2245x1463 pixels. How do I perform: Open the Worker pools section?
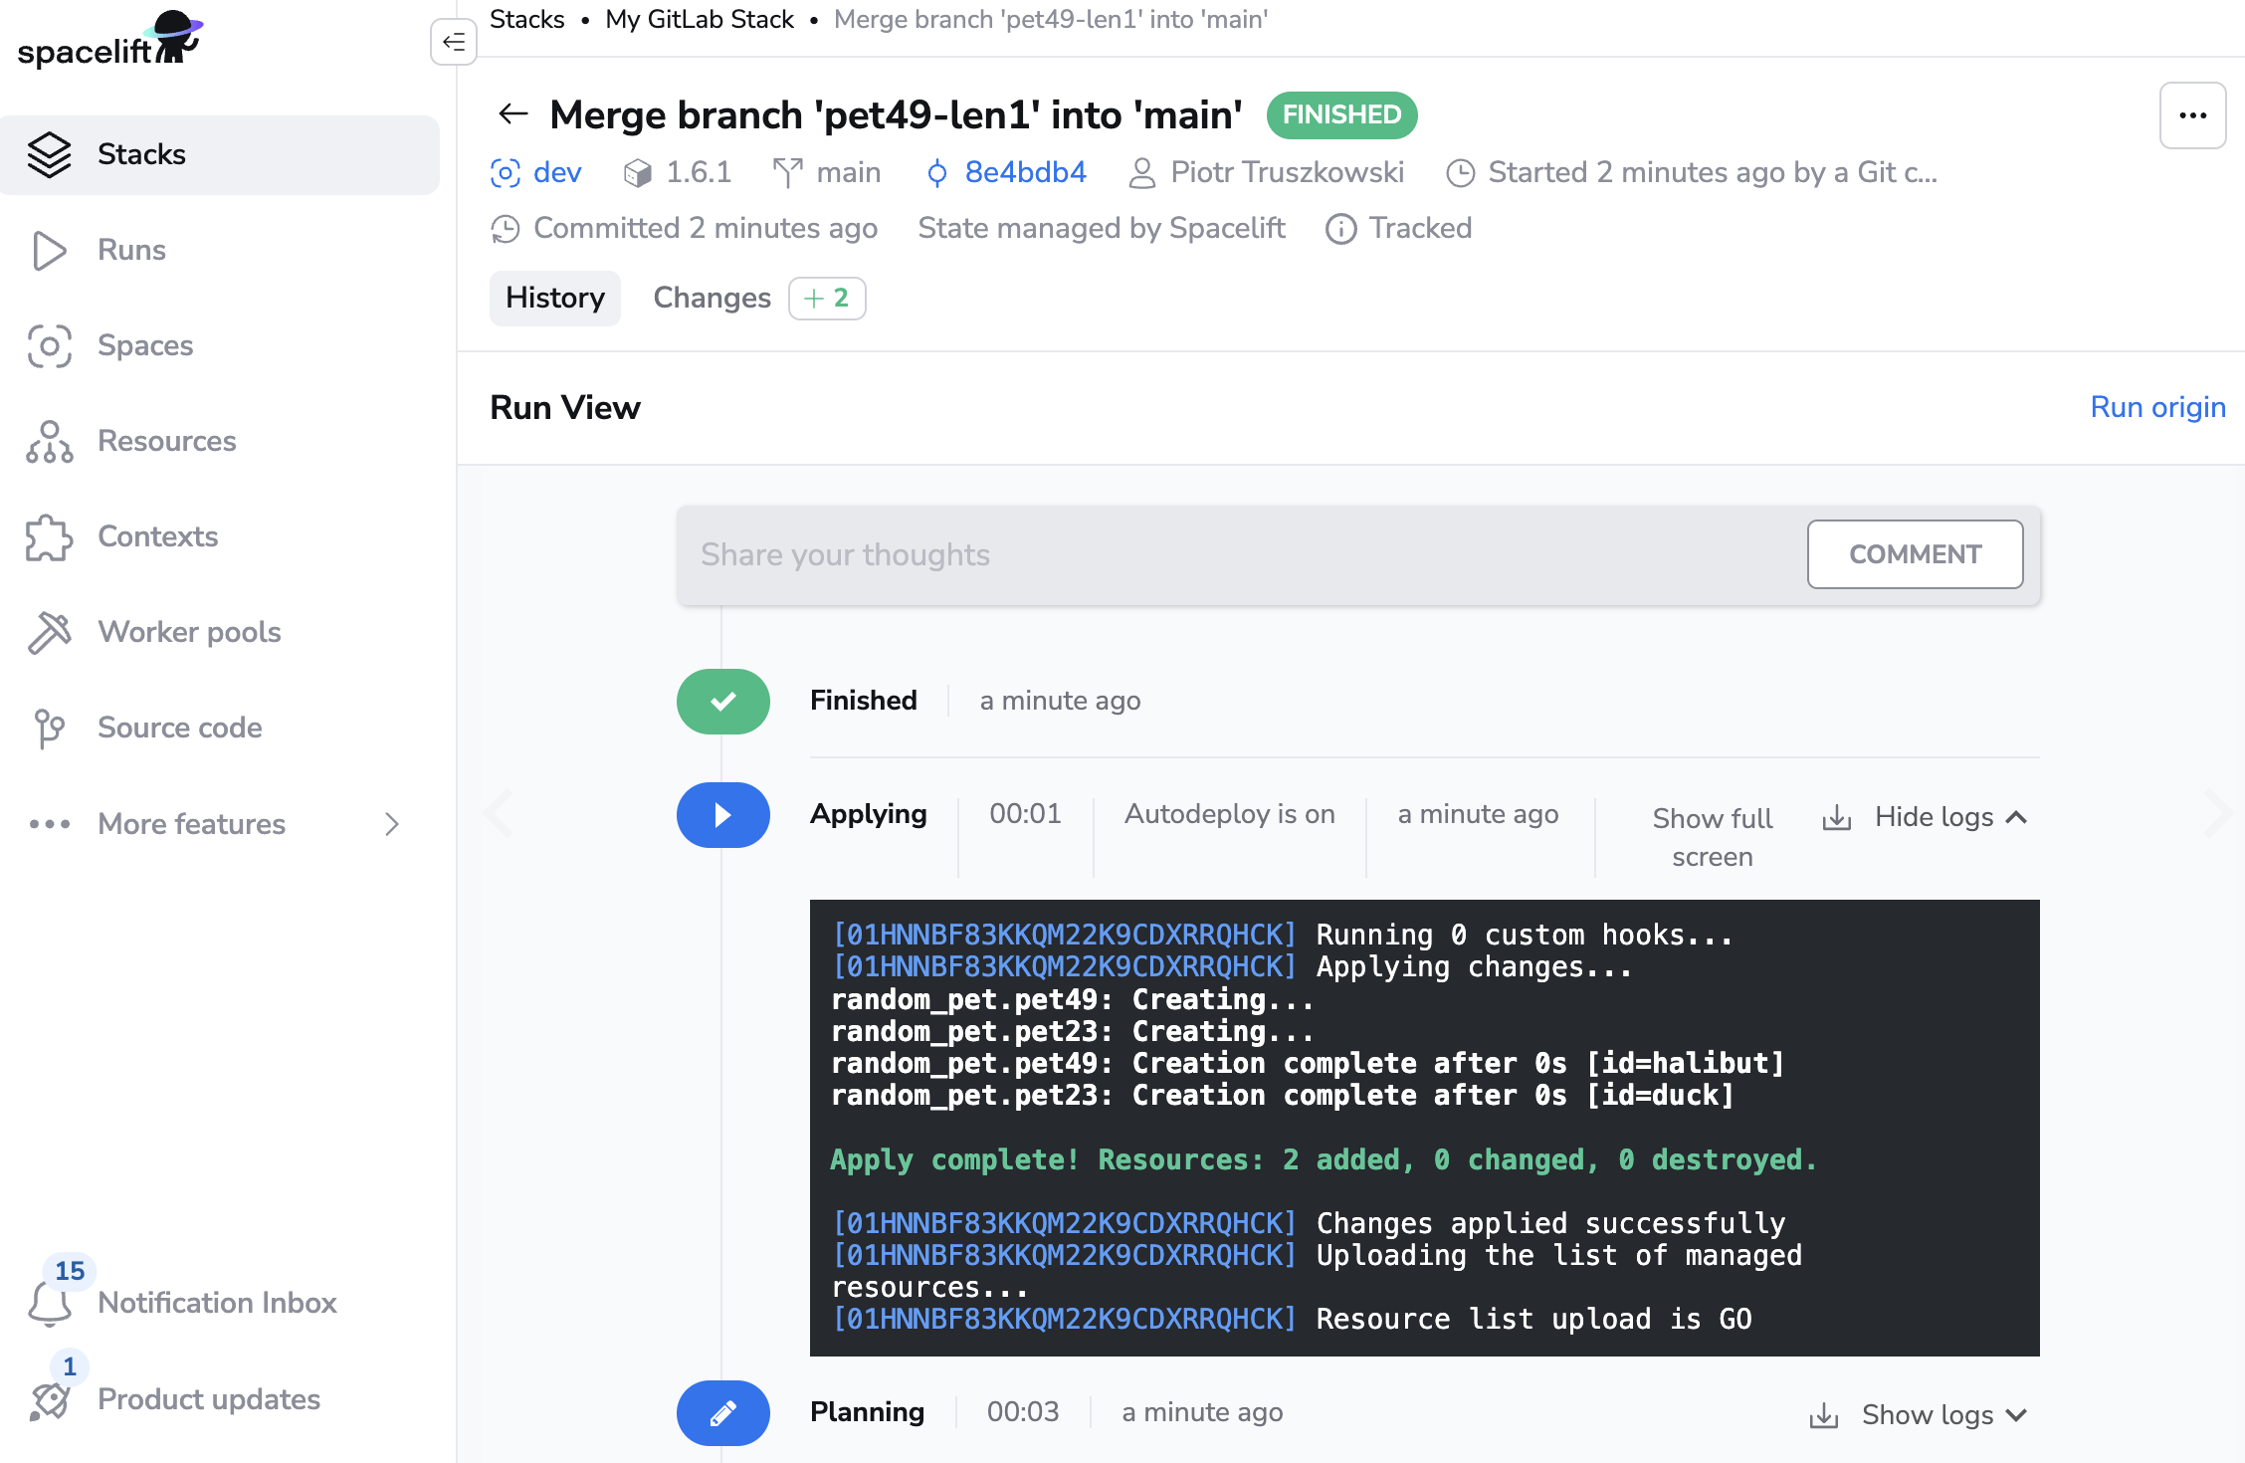(189, 632)
